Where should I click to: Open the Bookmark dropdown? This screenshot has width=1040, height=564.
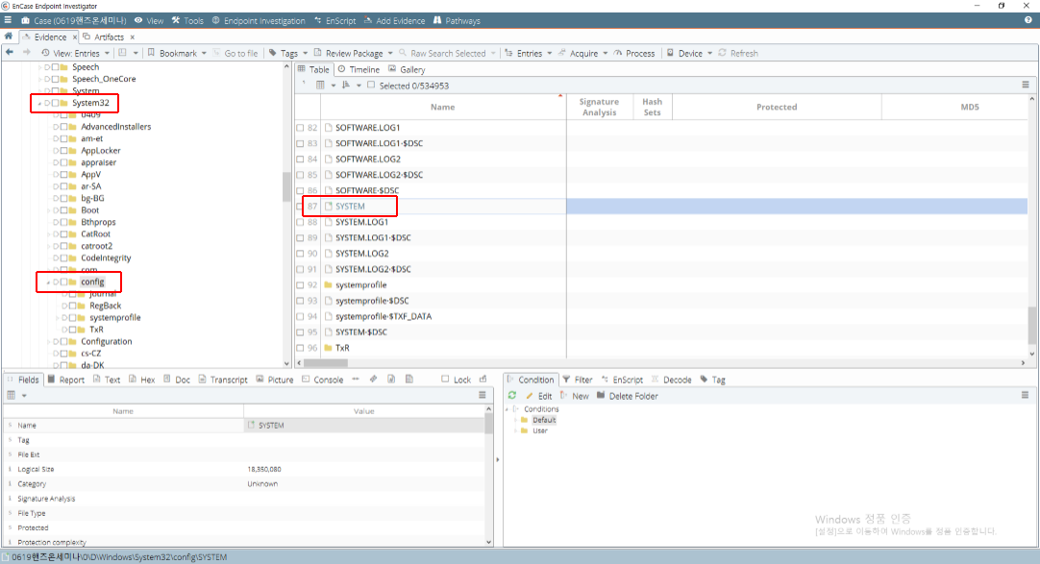pyautogui.click(x=180, y=53)
